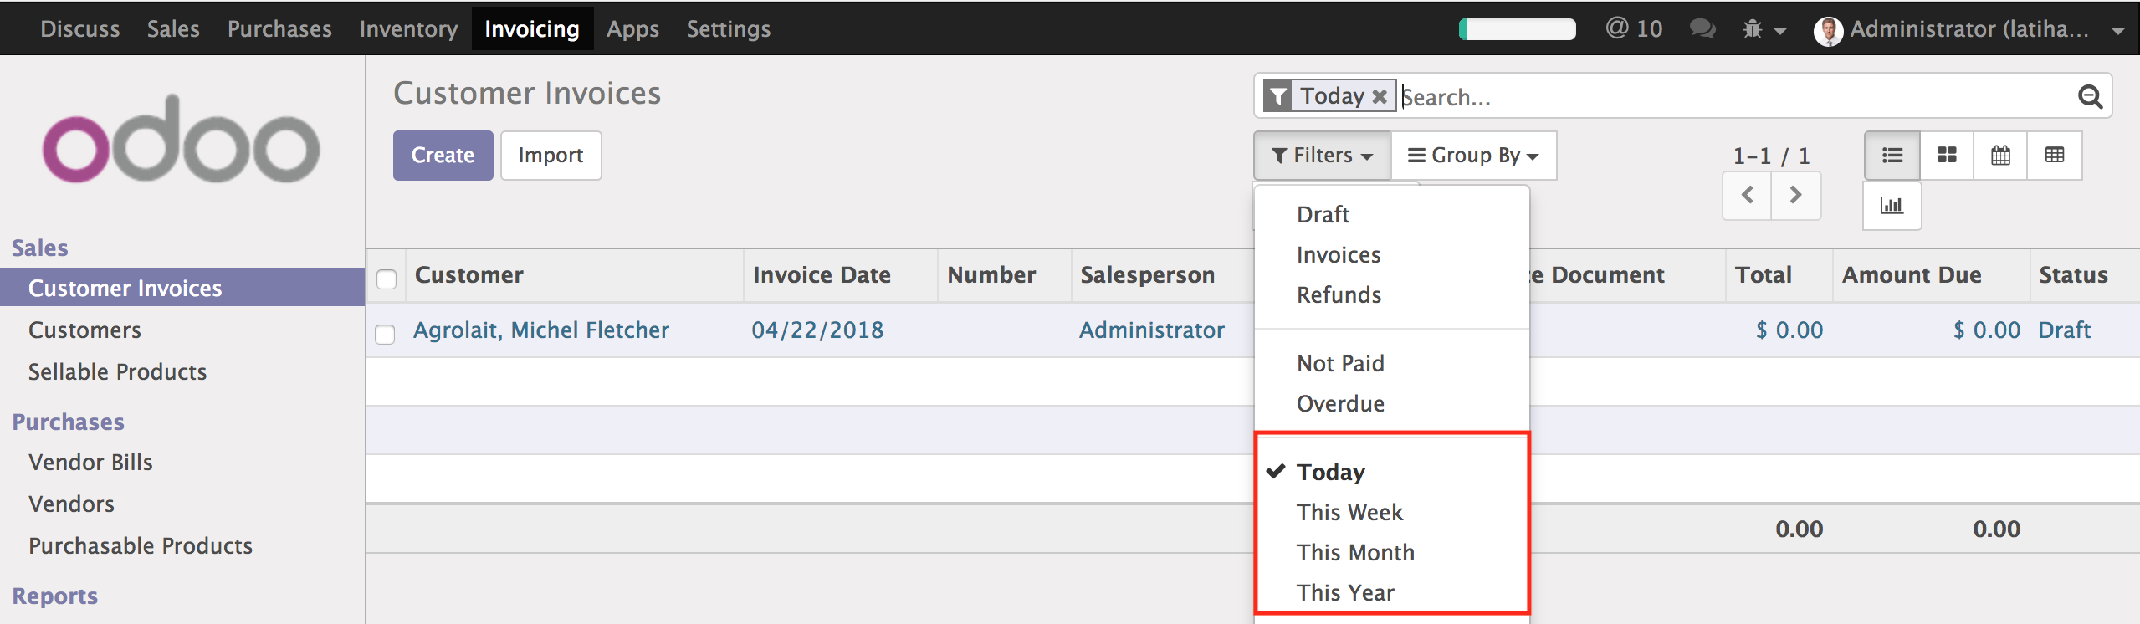Click the Odoo logo

tap(181, 139)
